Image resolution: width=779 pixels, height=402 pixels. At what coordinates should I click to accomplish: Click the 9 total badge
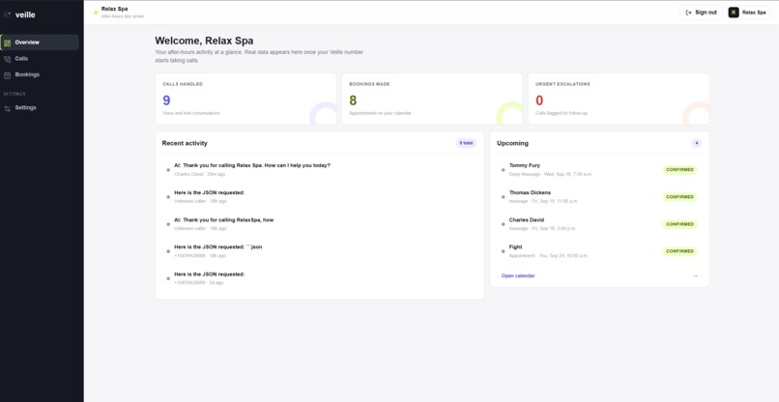(466, 143)
